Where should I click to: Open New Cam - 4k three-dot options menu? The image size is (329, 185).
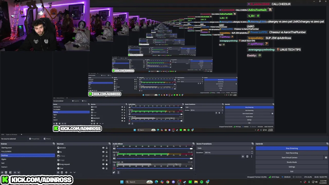pos(114,165)
